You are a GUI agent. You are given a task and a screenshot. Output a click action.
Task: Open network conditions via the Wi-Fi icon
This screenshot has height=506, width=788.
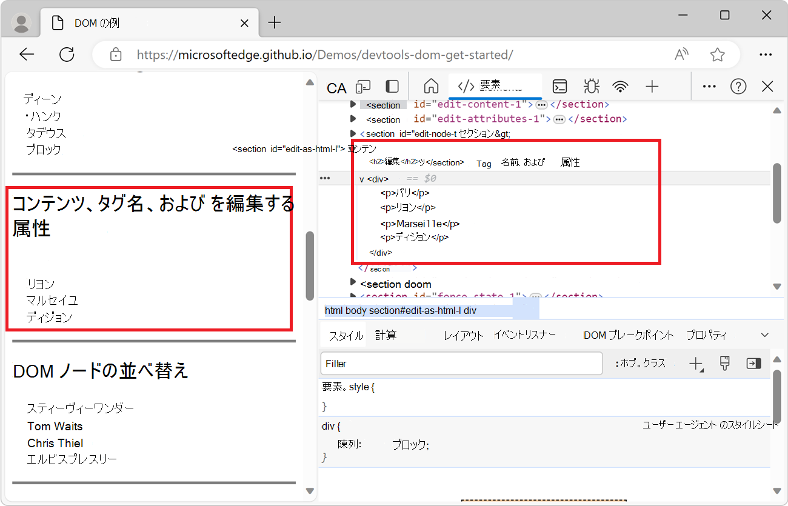coord(621,87)
